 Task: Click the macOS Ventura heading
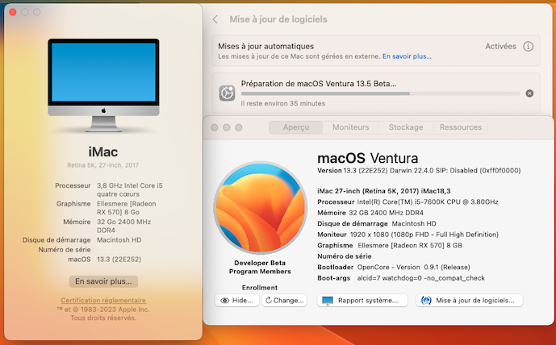(x=367, y=158)
